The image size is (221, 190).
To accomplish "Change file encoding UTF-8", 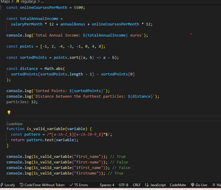I will click(x=123, y=185).
